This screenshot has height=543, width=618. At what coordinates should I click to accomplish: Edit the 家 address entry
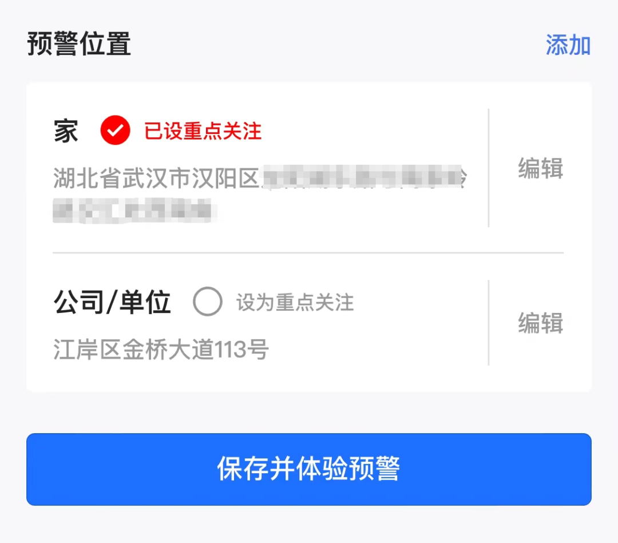[x=540, y=169]
